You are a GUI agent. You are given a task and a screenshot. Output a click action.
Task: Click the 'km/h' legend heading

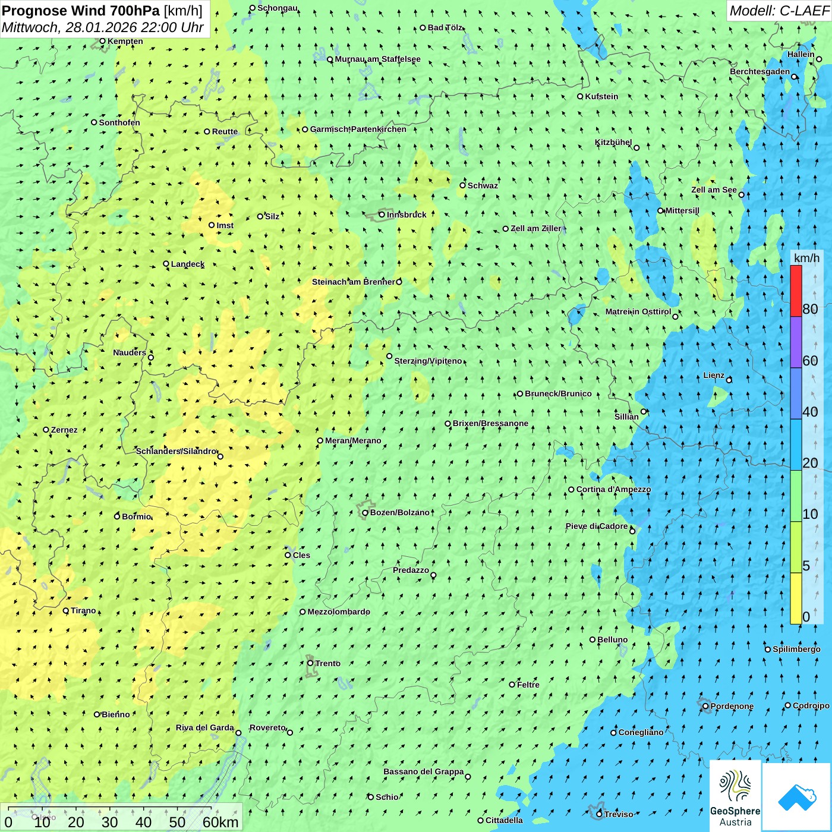coord(806,258)
